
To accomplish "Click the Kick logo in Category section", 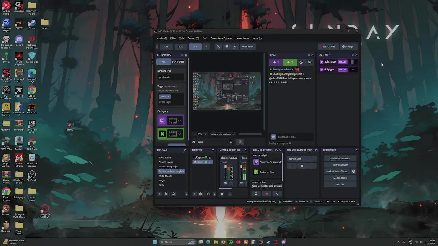I will pos(162,134).
